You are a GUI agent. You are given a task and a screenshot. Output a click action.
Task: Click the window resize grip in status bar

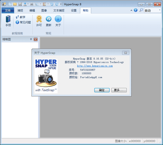[x=160, y=142]
